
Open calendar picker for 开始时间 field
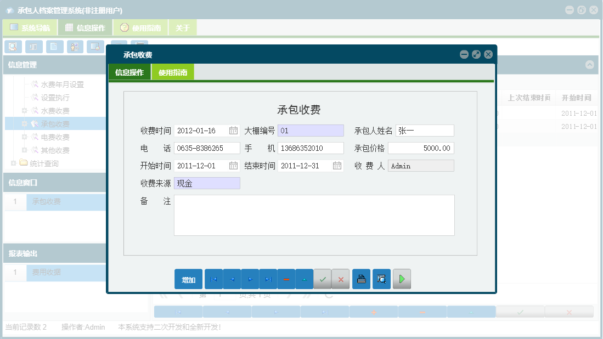pos(233,165)
